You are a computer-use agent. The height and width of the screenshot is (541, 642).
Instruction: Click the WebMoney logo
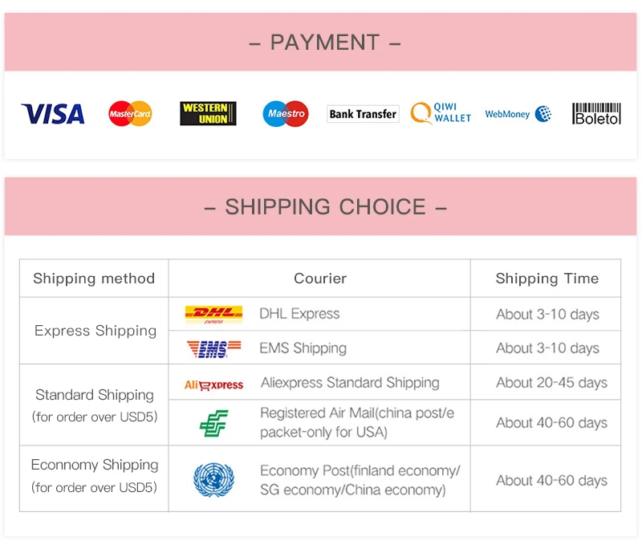point(518,114)
